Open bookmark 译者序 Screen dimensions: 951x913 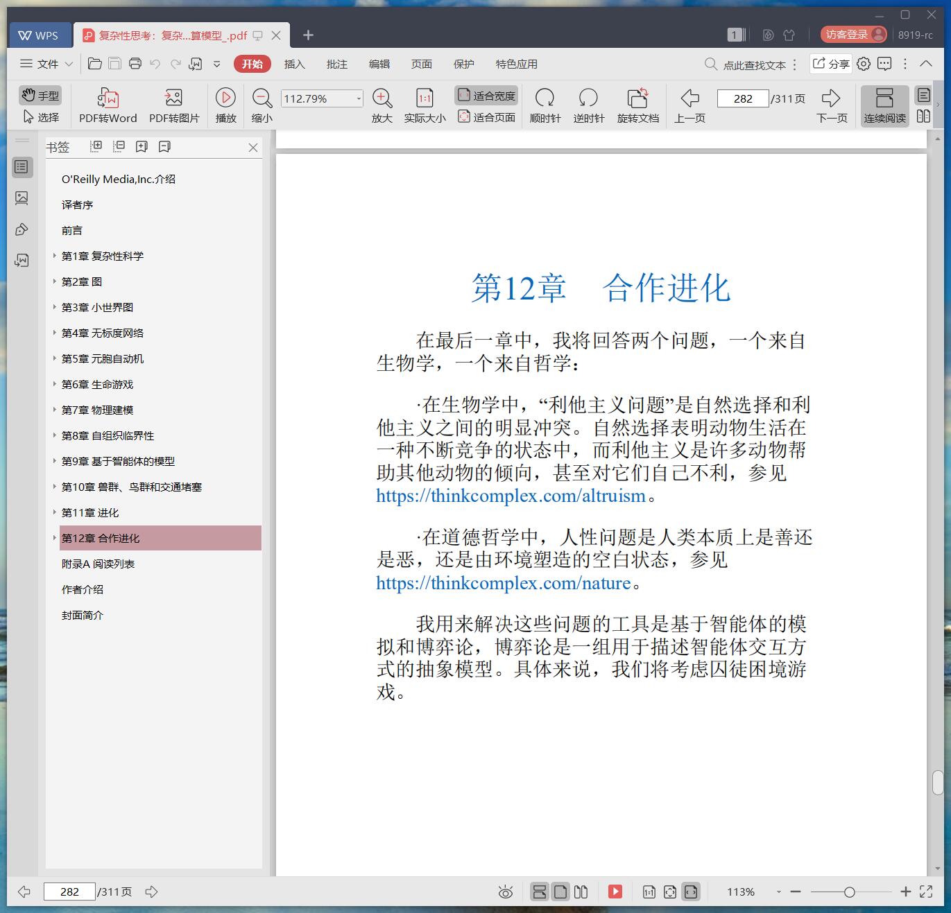(x=77, y=205)
